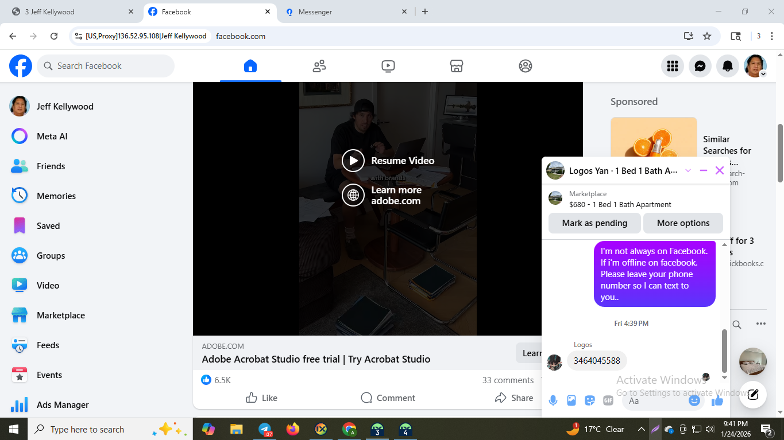784x440 pixels.
Task: Open Meta AI in the left sidebar
Action: pos(96,136)
